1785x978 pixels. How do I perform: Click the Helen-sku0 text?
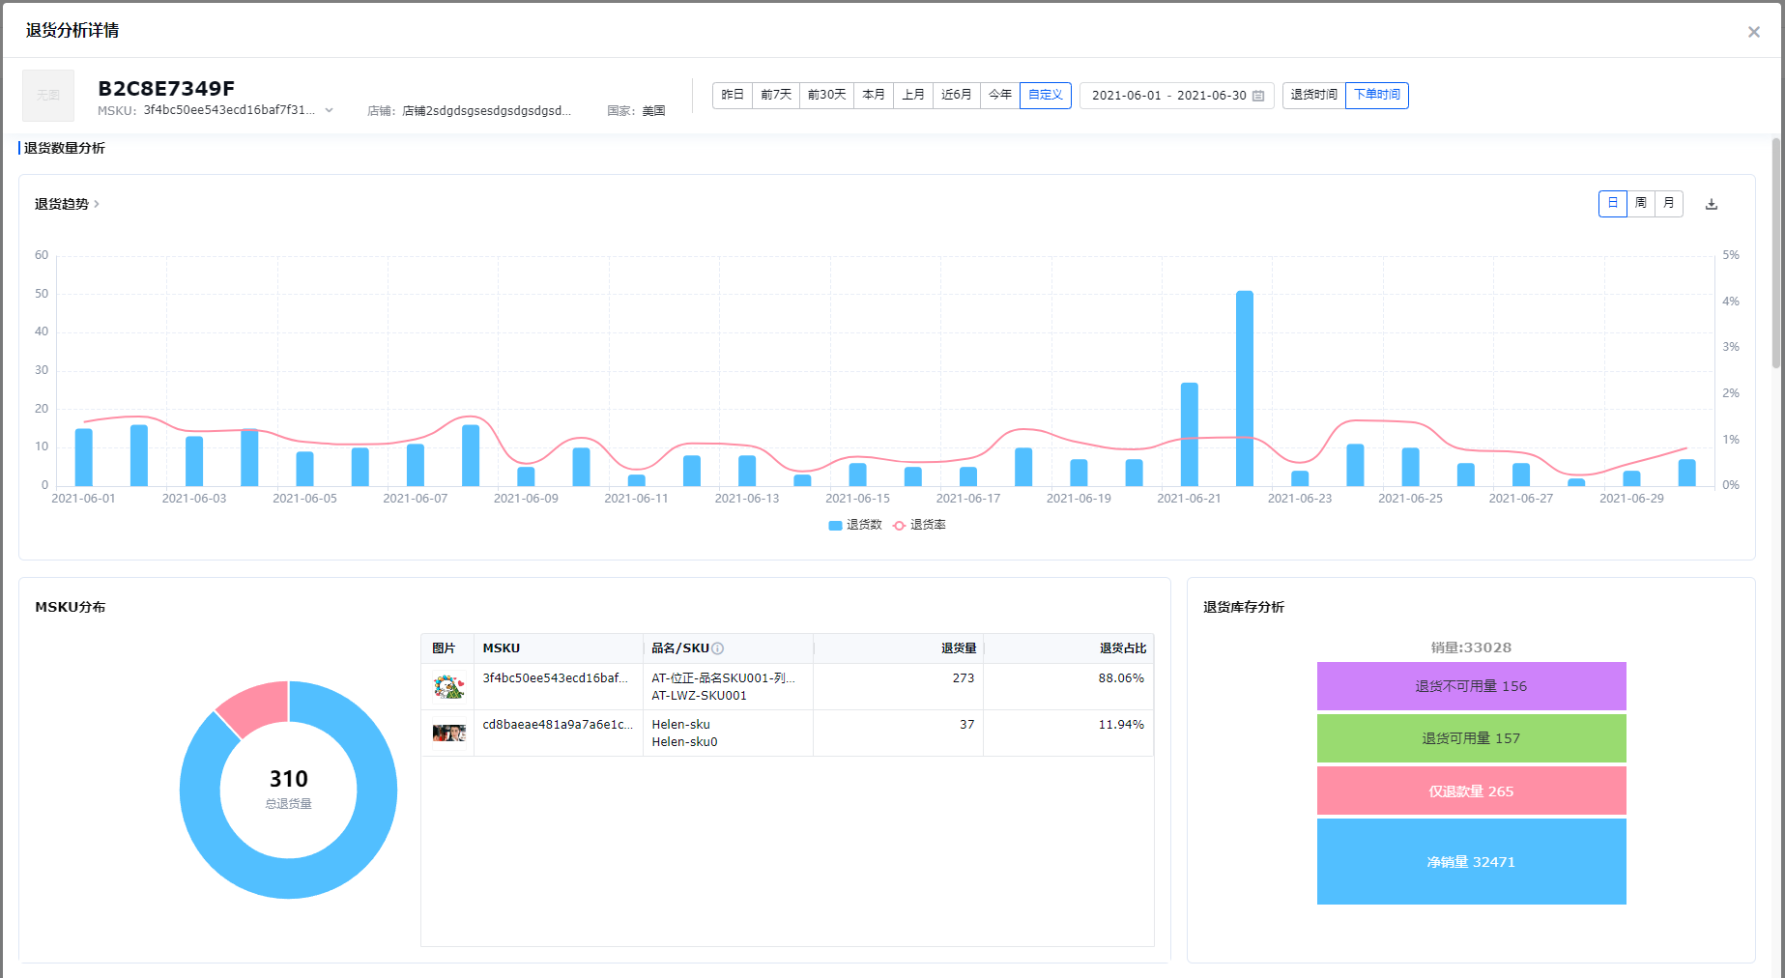[x=684, y=742]
